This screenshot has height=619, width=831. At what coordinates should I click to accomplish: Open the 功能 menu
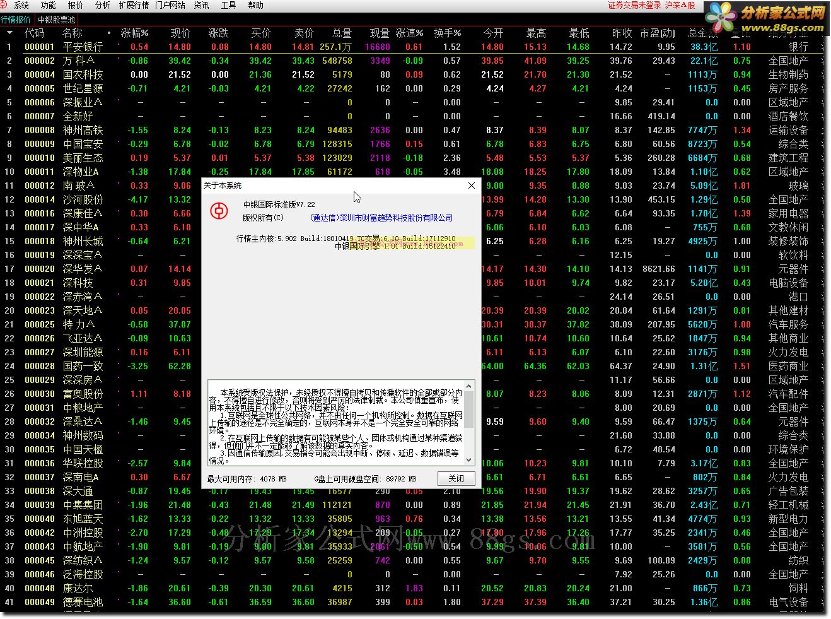tap(49, 5)
